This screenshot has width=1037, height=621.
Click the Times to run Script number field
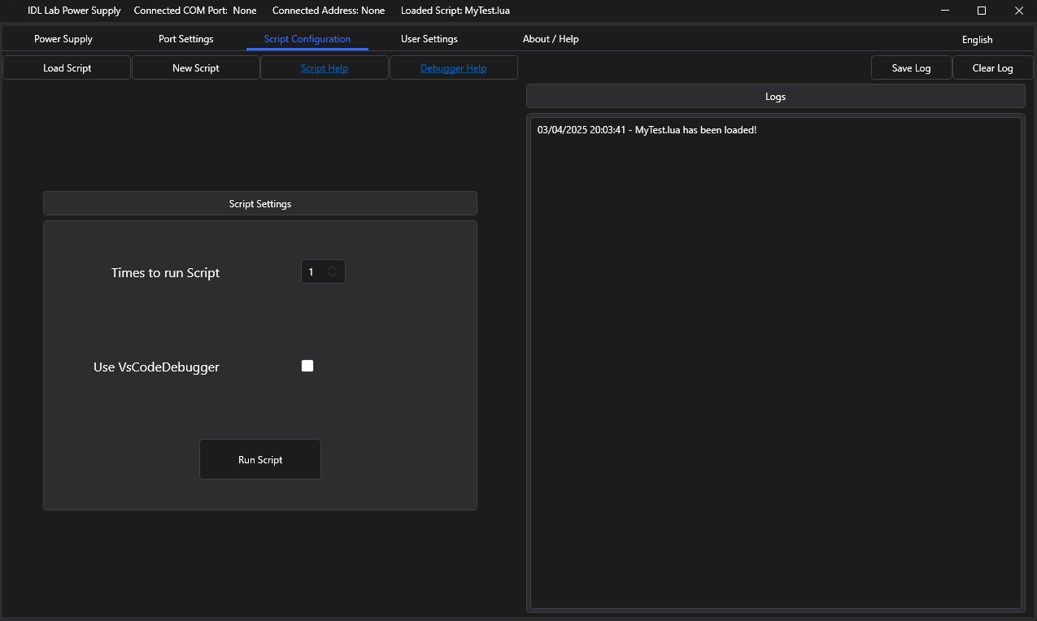(313, 272)
